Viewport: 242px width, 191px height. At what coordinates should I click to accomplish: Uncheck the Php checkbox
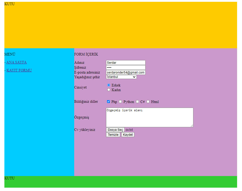109,102
